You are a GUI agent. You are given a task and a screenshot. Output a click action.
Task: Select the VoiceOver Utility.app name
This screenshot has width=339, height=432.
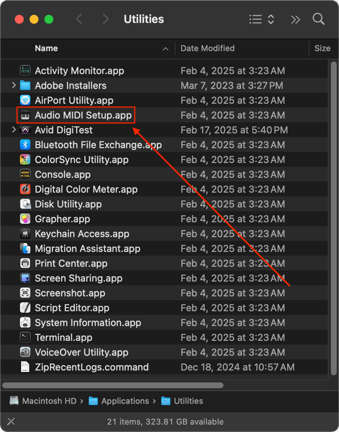(x=81, y=353)
